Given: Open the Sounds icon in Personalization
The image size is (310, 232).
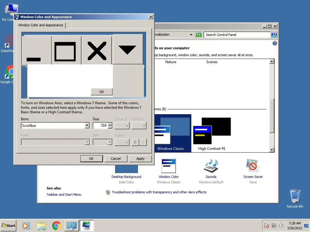Looking at the screenshot, I should pos(211,166).
